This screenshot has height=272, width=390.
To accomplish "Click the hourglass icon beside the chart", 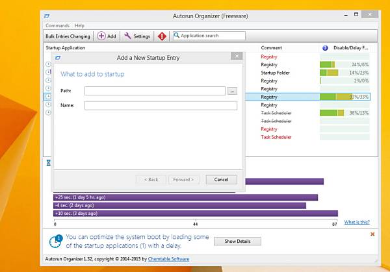I will 49,163.
